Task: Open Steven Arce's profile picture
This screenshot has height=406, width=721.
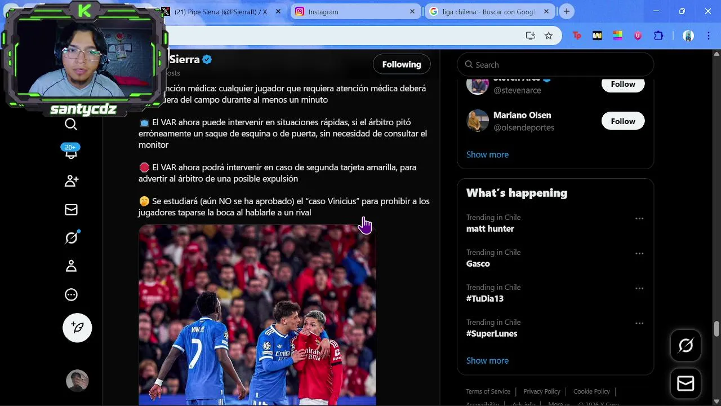Action: [478, 85]
